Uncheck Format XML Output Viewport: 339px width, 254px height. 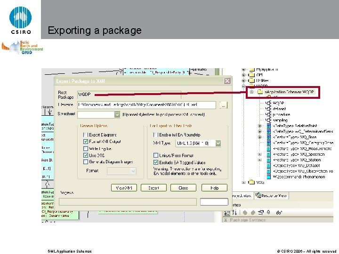pyautogui.click(x=86, y=142)
